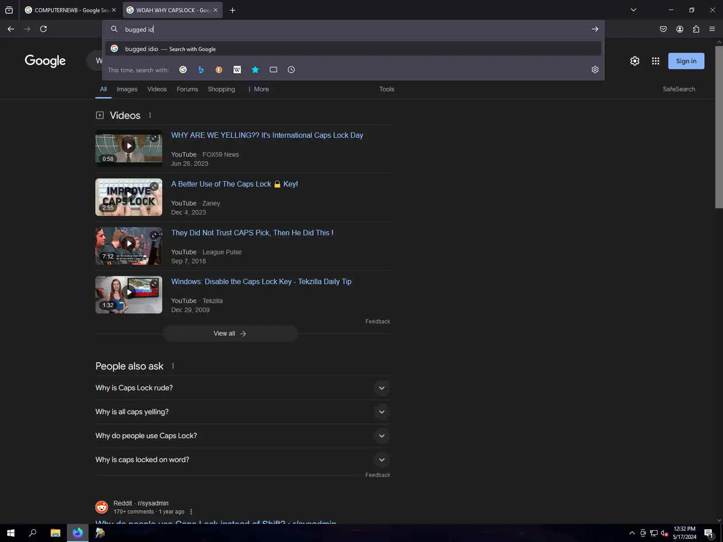Open the Extensions puzzle icon
Screen dimensions: 723x542
pyautogui.click(x=696, y=29)
